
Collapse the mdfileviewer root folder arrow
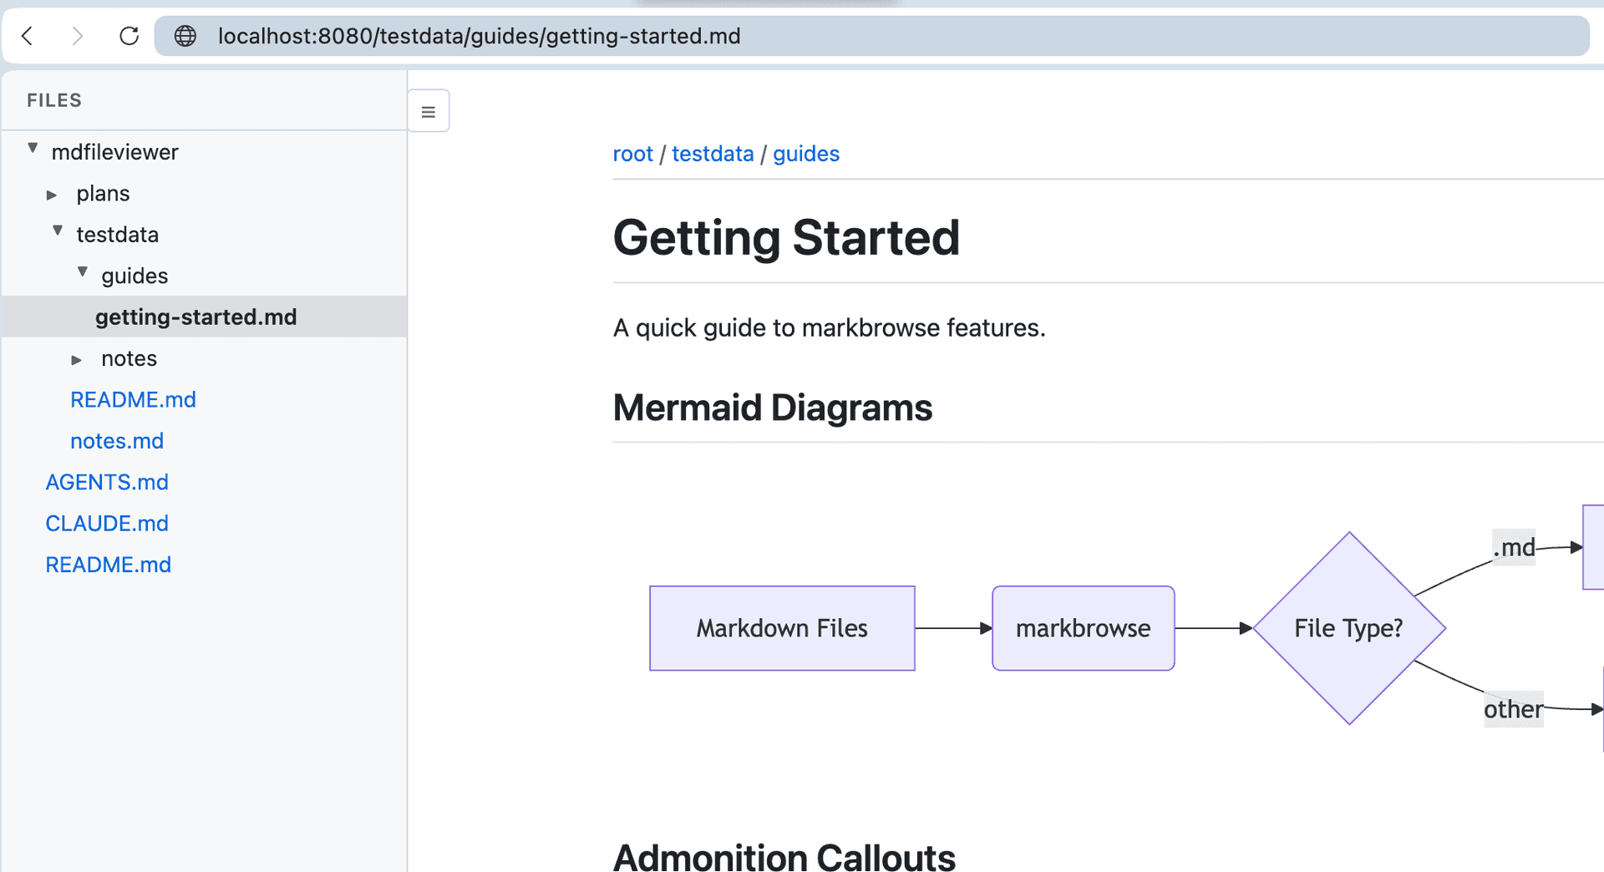point(33,149)
